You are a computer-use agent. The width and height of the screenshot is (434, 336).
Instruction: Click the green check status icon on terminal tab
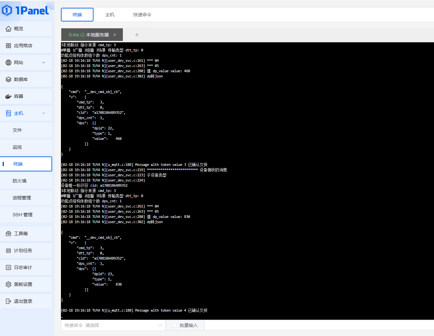click(x=82, y=35)
